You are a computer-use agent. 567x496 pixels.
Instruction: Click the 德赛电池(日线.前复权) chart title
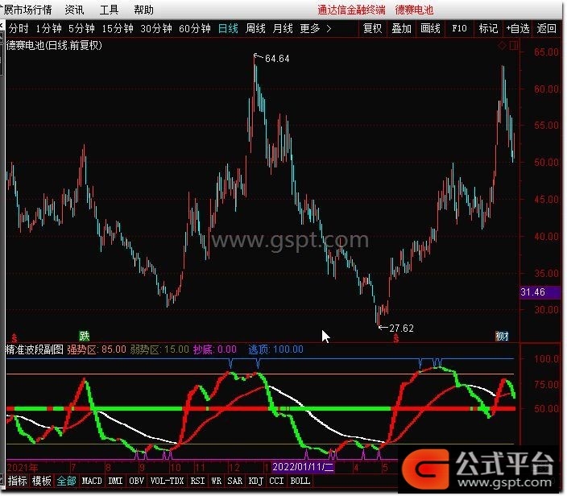click(54, 45)
